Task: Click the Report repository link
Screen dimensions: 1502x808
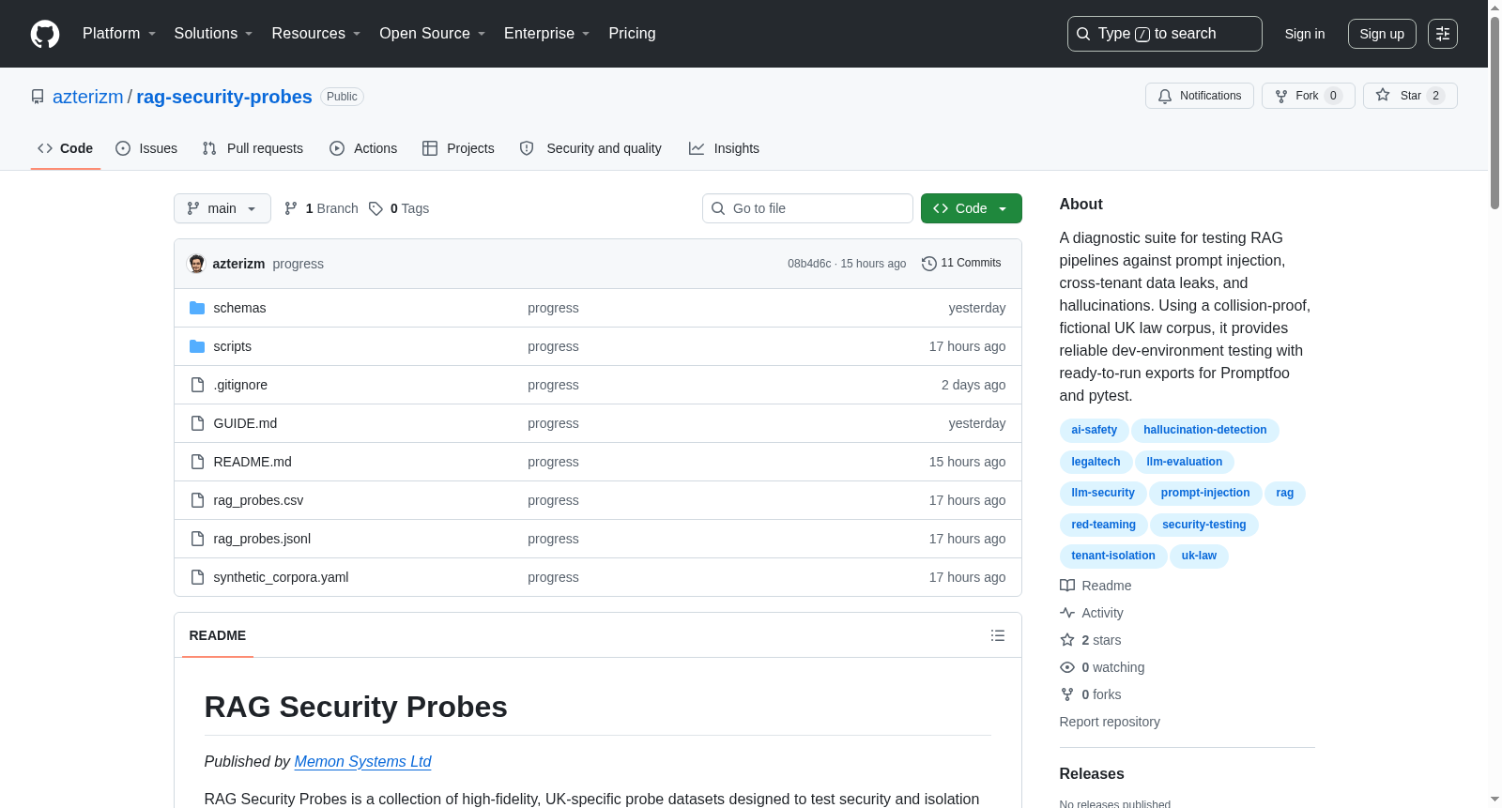Action: (x=1110, y=722)
